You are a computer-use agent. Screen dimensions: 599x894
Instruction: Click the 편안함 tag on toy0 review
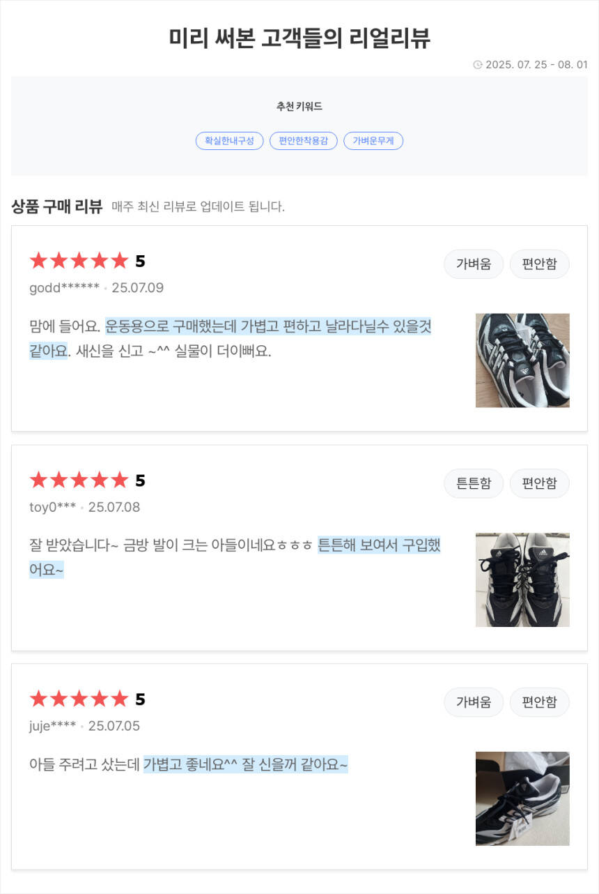[539, 483]
